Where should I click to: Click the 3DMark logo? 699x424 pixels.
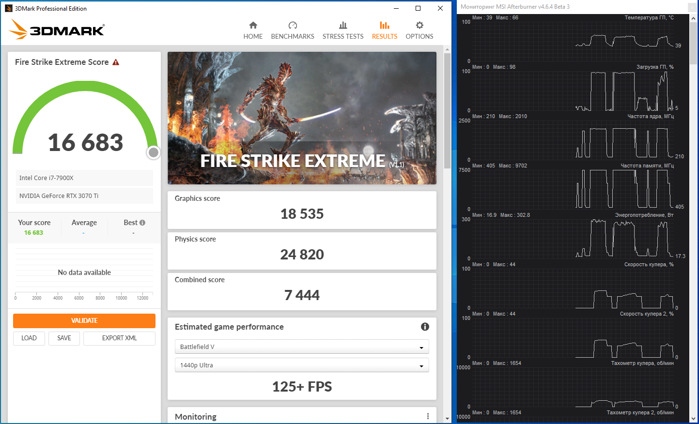(x=57, y=30)
